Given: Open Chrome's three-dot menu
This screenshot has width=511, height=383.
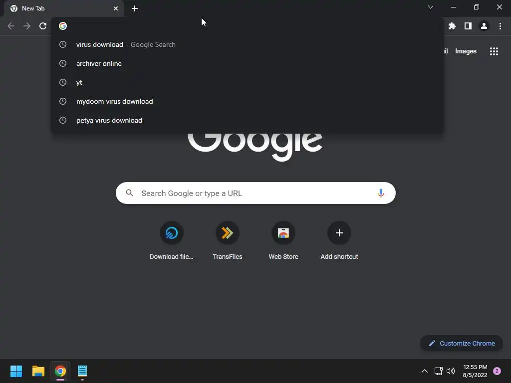Looking at the screenshot, I should click(500, 26).
